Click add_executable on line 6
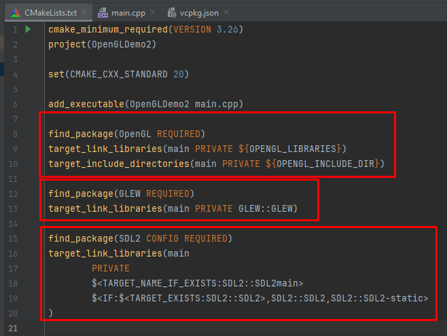447x336 pixels. [x=86, y=105]
